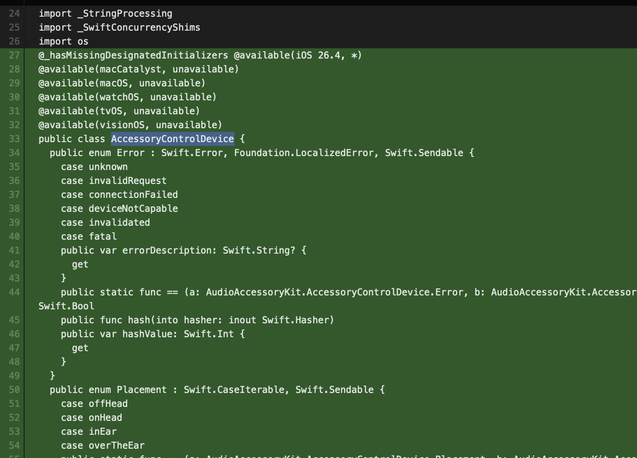Click line number 44 in gutter
Viewport: 637px width, 458px height.
[14, 292]
